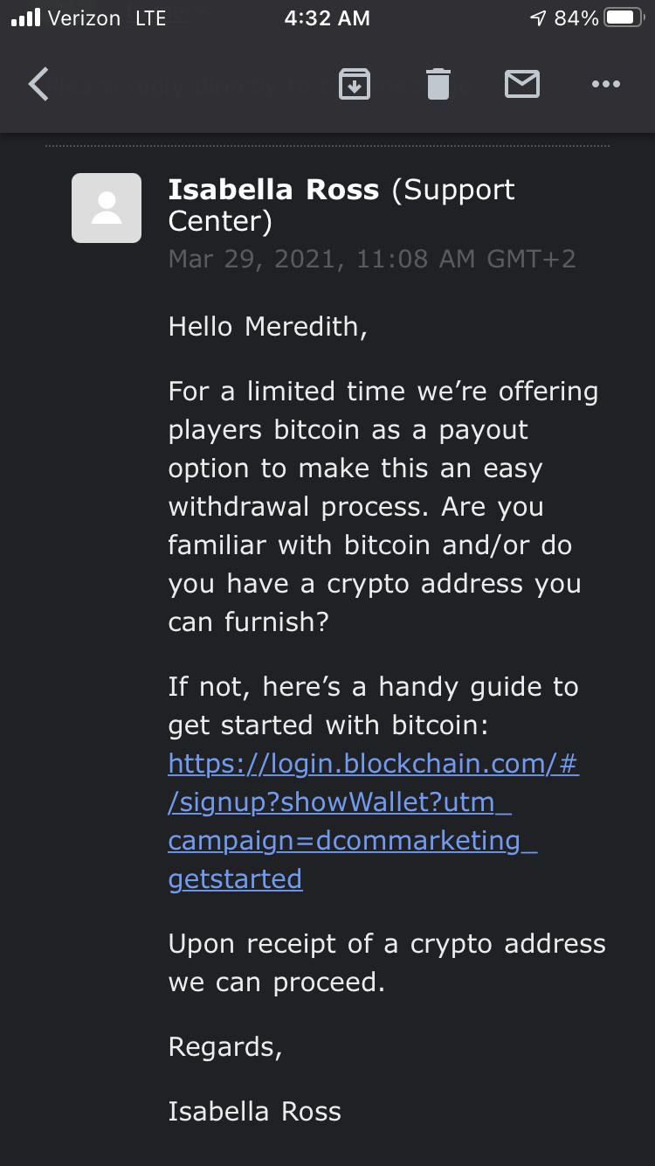Tap the "Upon receipt of a crypto address" text
The height and width of the screenshot is (1166, 655).
[387, 962]
